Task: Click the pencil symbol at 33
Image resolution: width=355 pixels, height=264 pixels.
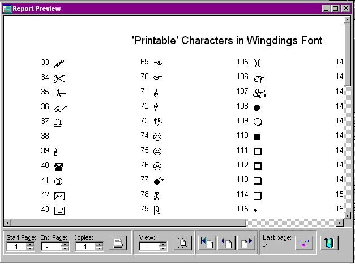Action: click(59, 64)
